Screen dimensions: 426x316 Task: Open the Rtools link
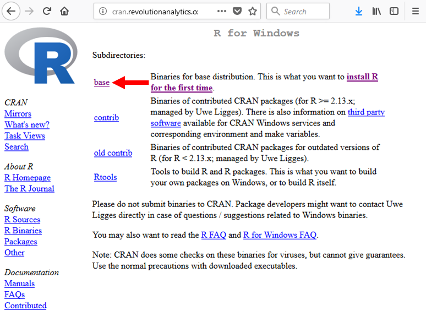click(x=105, y=177)
